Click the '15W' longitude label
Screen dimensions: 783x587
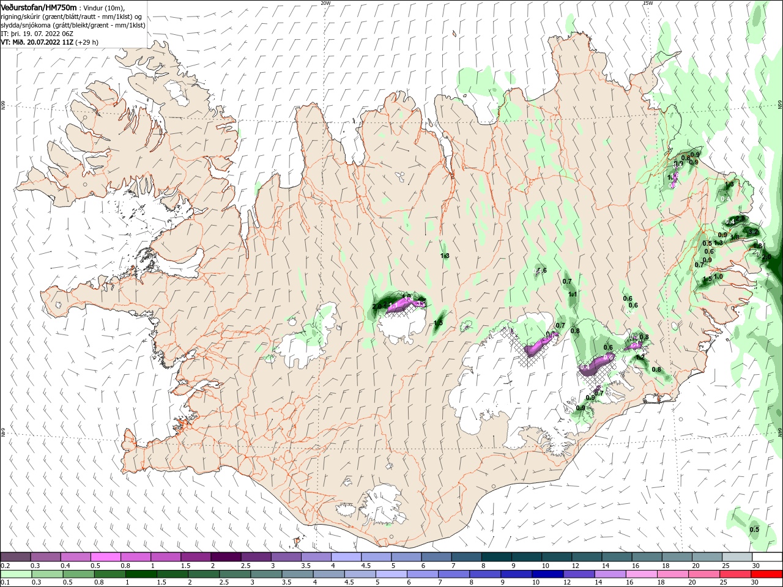coord(648,3)
